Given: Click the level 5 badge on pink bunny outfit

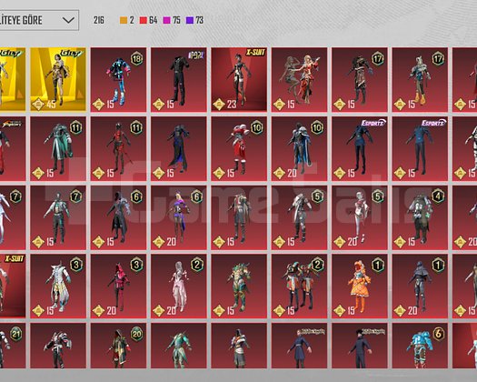Looking at the screenshot, I should pyautogui.click(x=378, y=196).
